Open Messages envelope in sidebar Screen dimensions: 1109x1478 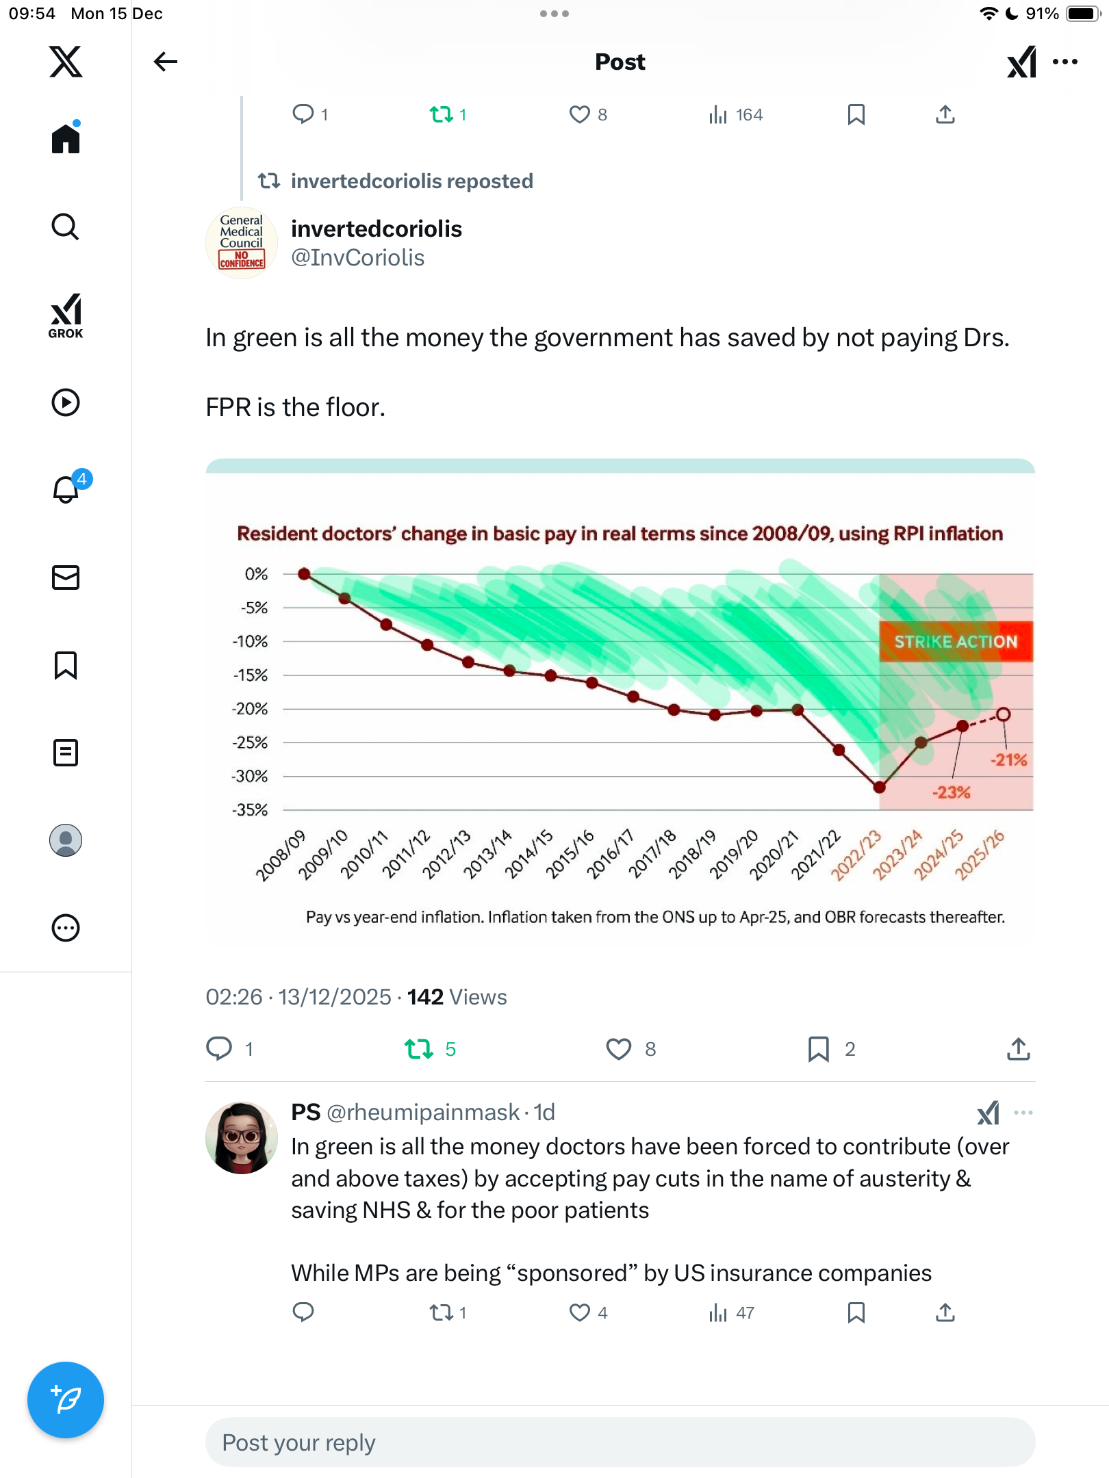click(66, 578)
